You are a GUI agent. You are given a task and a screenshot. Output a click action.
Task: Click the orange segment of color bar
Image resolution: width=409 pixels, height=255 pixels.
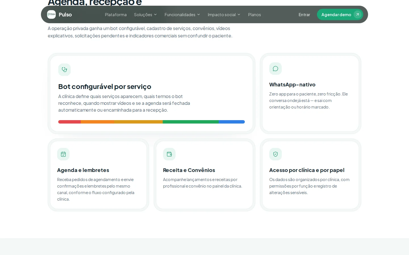coord(97,122)
